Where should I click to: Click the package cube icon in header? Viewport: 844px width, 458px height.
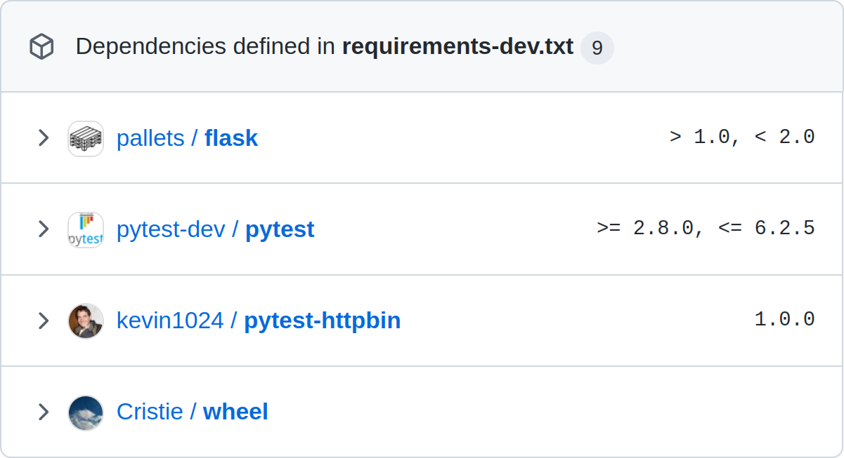pyautogui.click(x=41, y=48)
